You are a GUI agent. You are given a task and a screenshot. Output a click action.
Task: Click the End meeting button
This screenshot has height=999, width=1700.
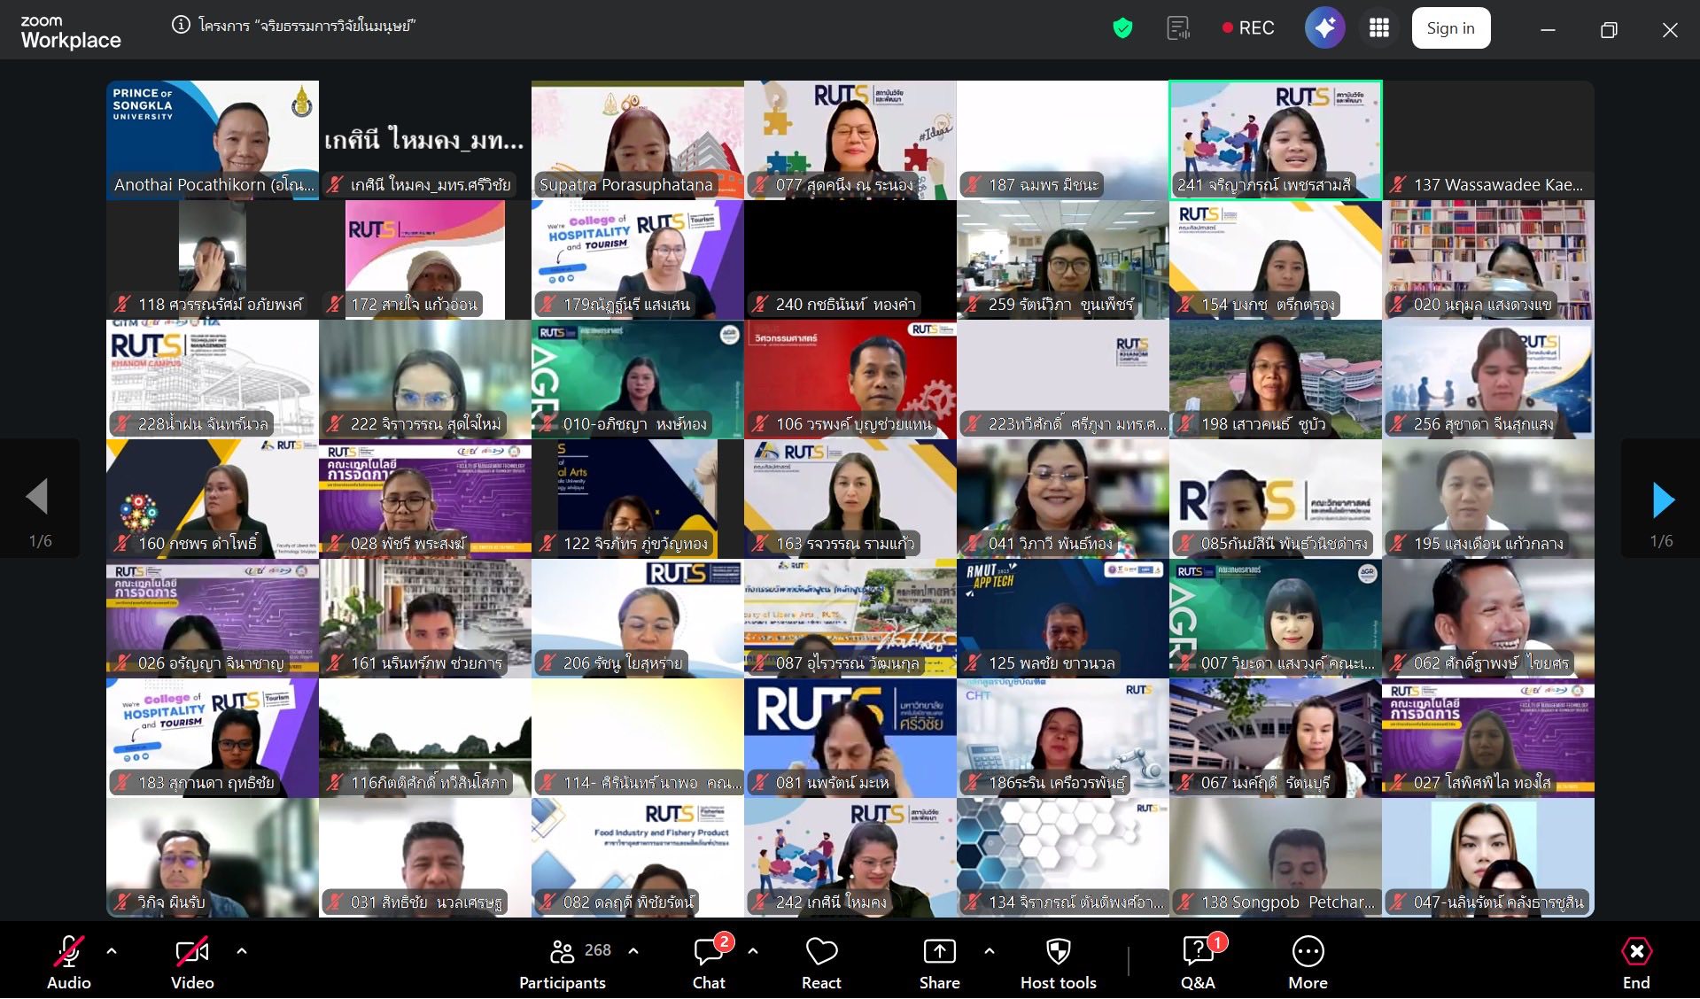(x=1635, y=962)
